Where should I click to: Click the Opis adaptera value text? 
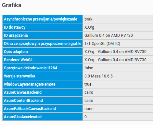(115, 52)
